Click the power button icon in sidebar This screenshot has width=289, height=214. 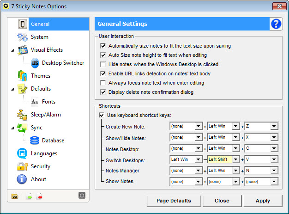[x=82, y=195]
